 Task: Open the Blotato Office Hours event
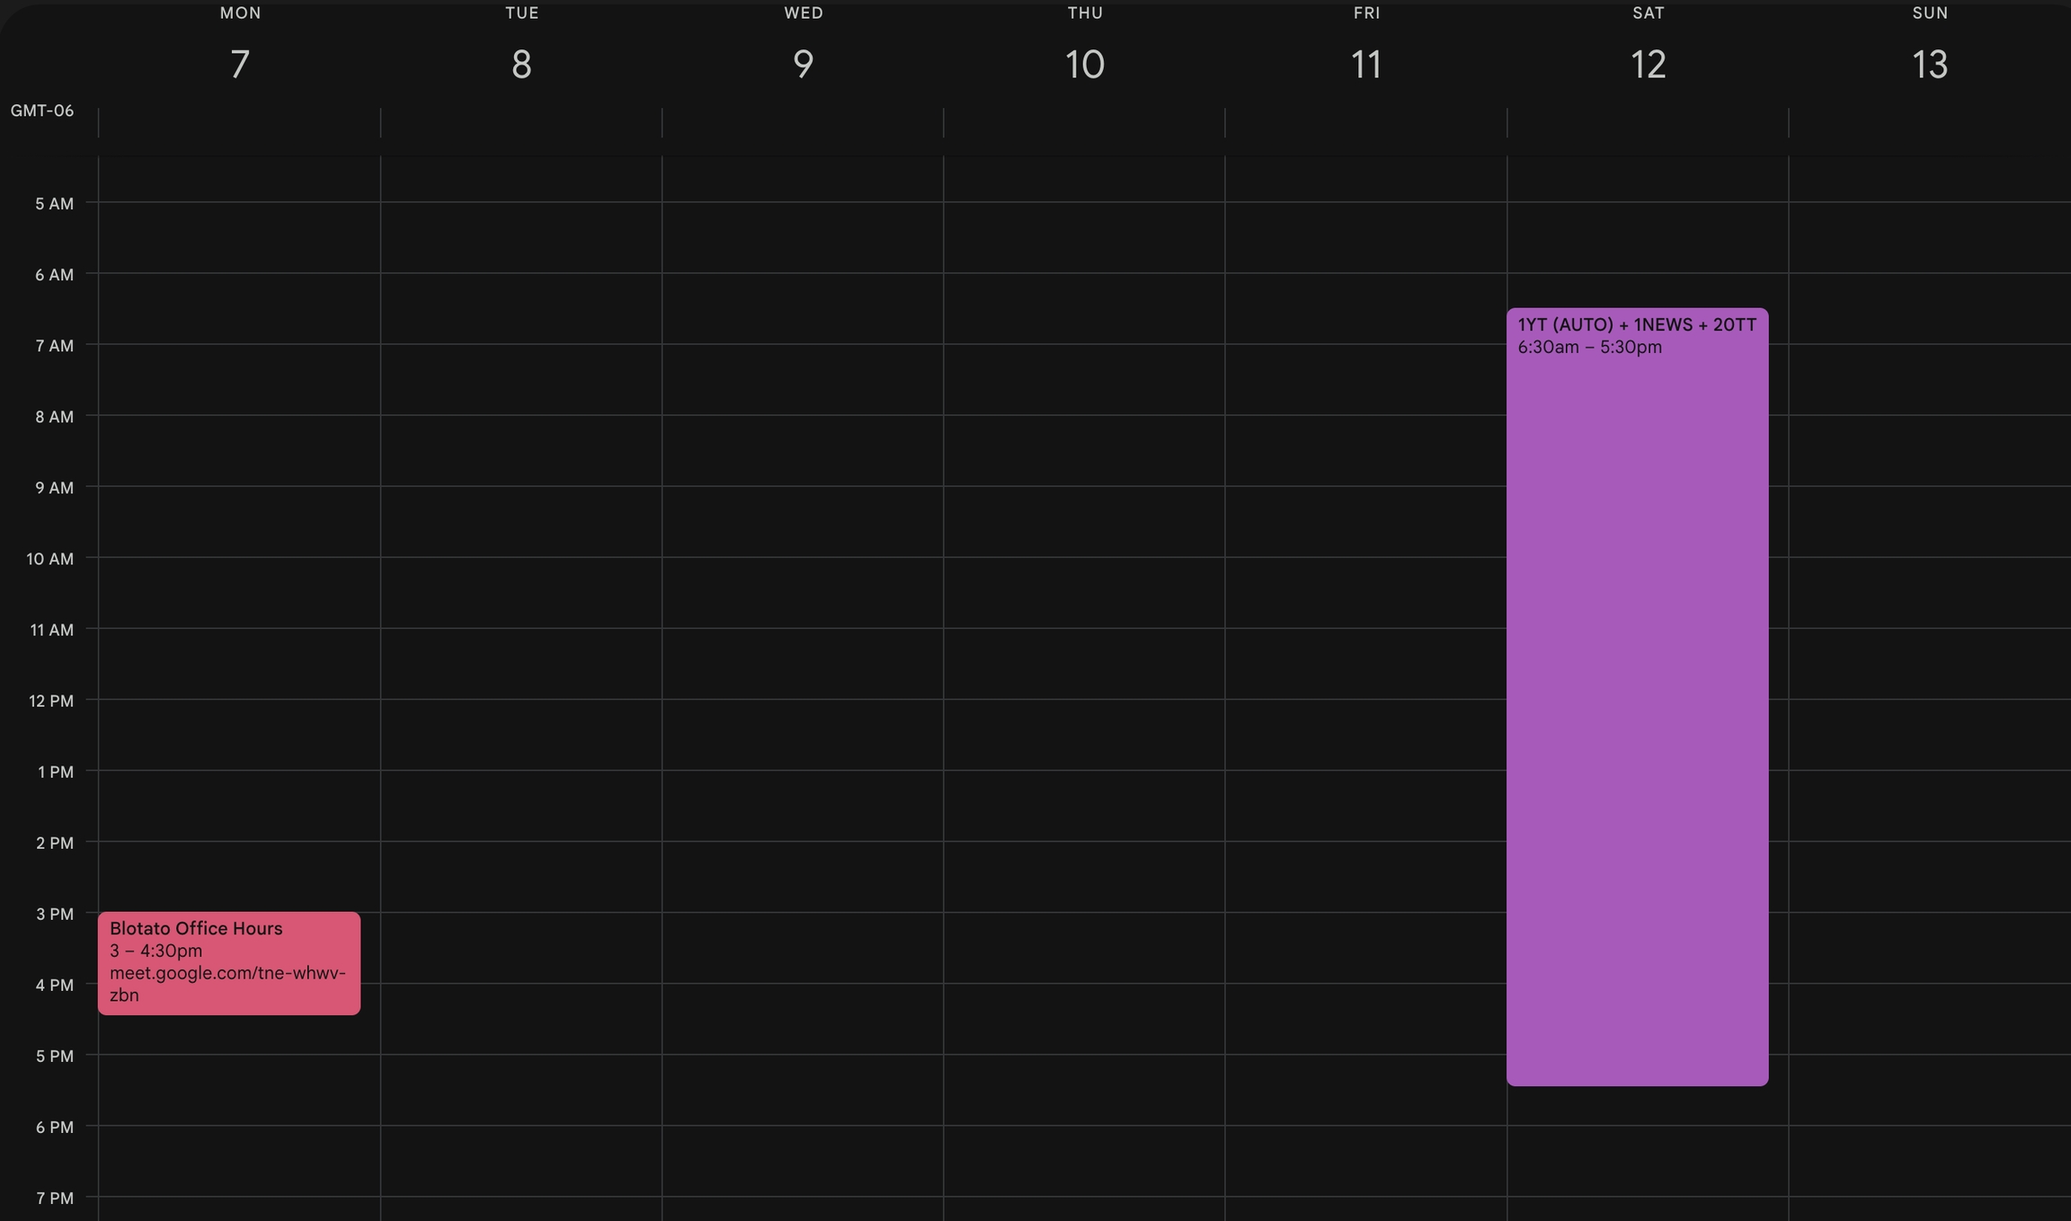pyautogui.click(x=196, y=928)
